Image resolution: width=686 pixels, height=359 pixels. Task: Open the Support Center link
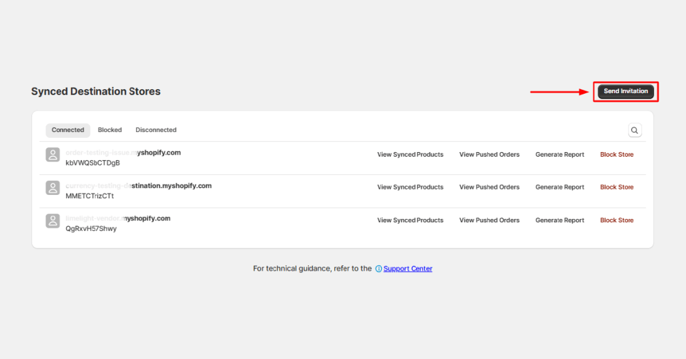point(407,269)
